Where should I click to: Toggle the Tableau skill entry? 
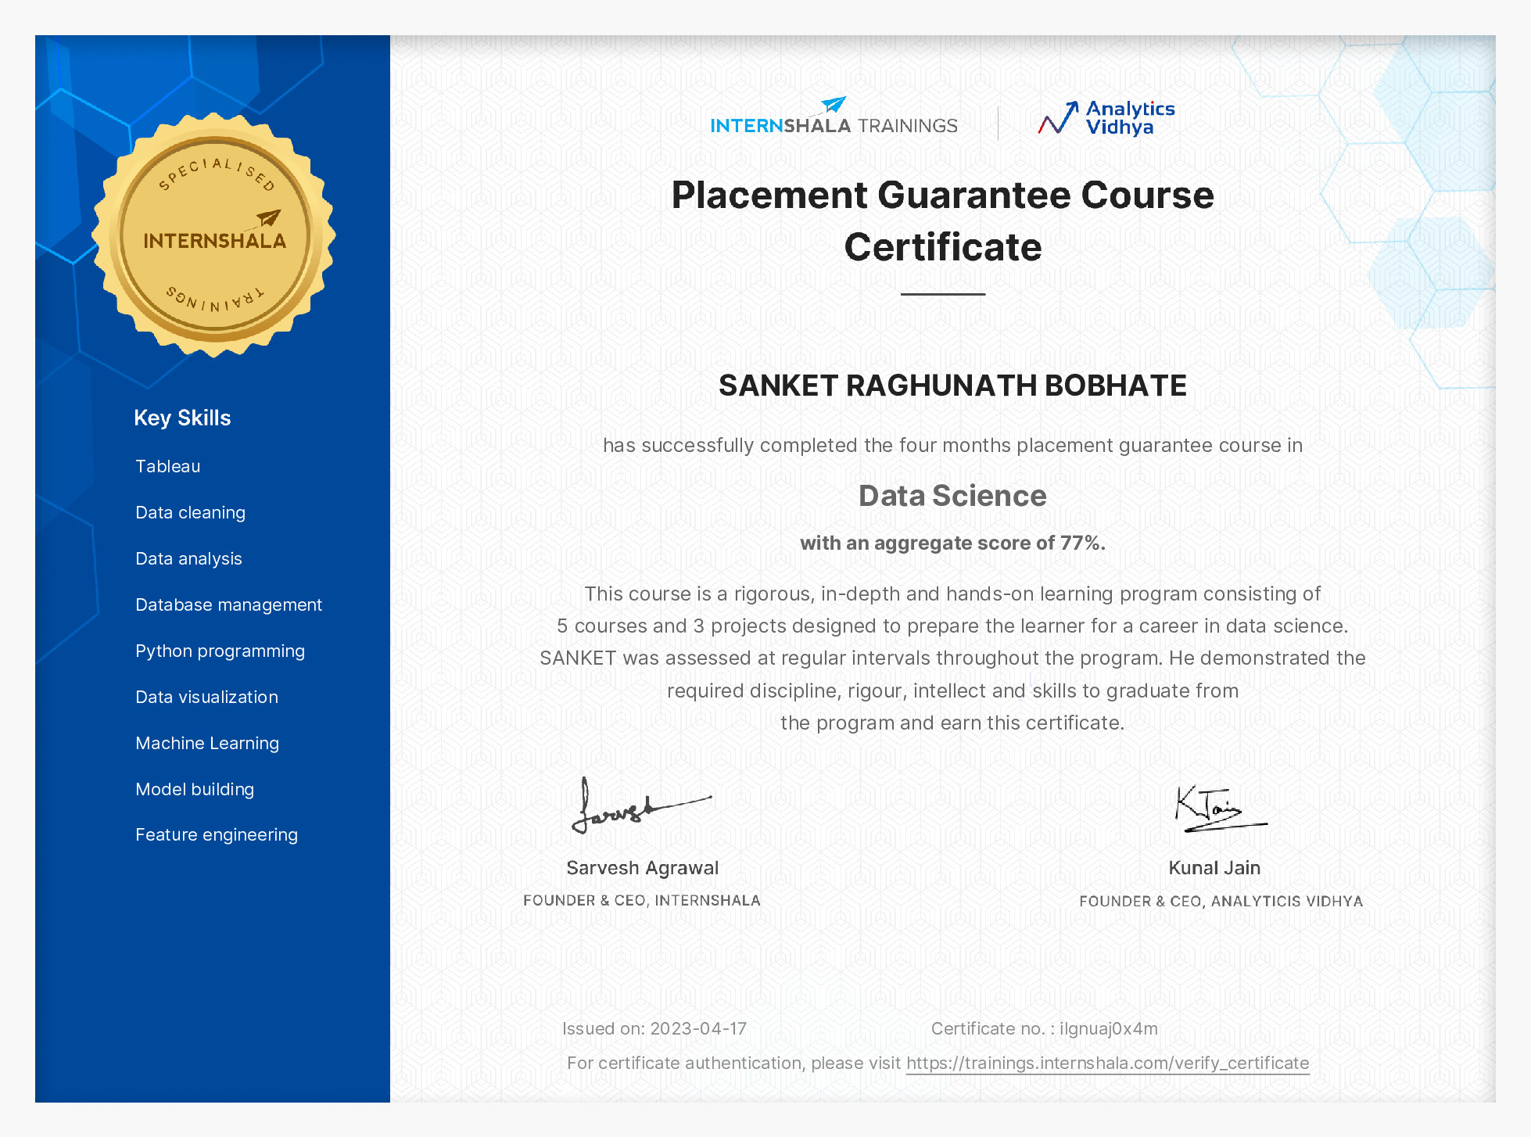click(168, 466)
